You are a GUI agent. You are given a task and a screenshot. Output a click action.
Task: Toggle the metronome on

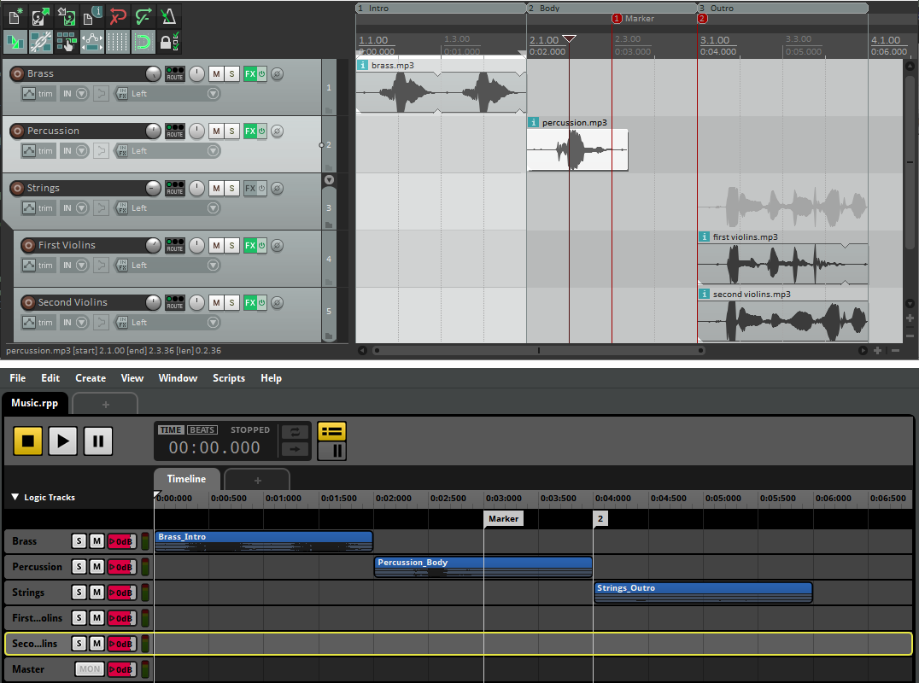pyautogui.click(x=168, y=15)
